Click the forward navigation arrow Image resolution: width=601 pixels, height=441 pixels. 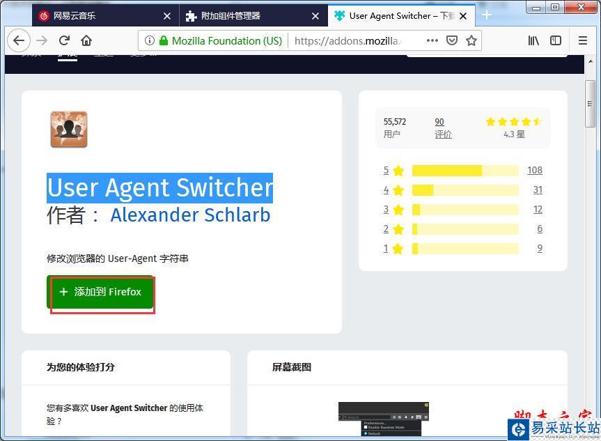pos(42,40)
